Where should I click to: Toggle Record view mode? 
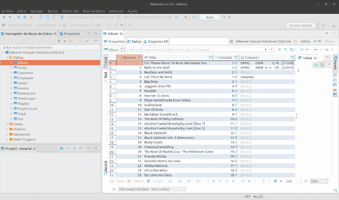click(x=105, y=168)
